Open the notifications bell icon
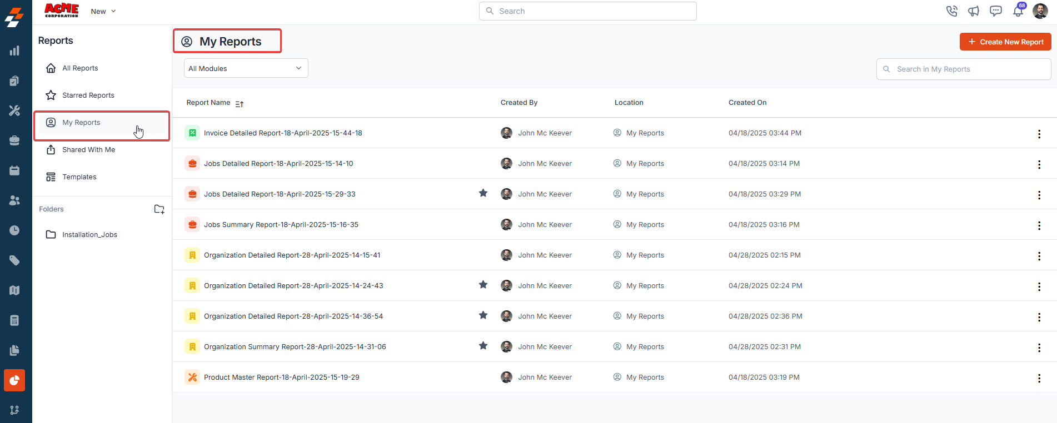 click(1018, 11)
